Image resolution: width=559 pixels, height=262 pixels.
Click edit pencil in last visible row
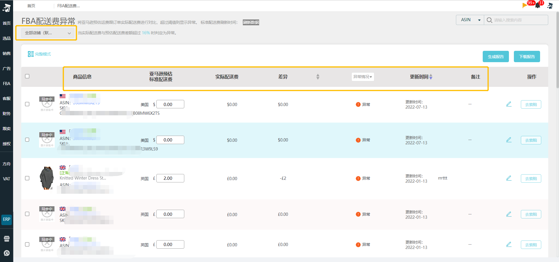[x=509, y=244]
